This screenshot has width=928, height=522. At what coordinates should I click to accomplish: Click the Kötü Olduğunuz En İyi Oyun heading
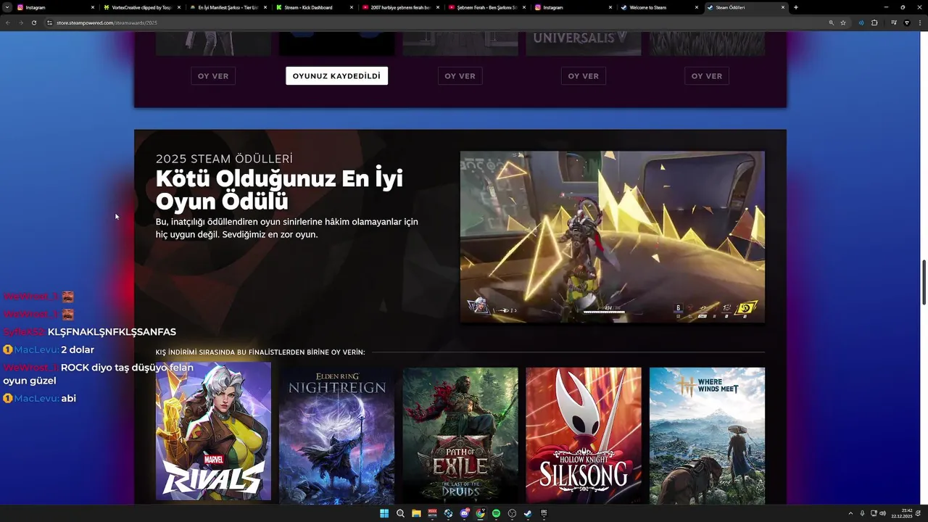click(279, 190)
